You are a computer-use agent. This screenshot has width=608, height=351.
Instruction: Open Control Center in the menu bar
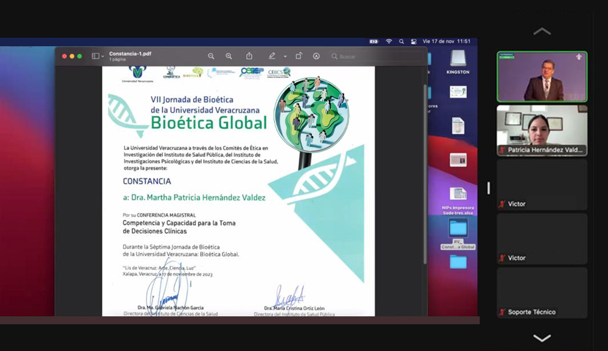(x=413, y=41)
